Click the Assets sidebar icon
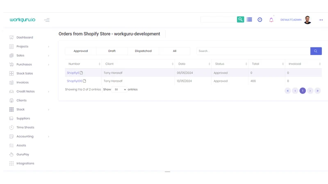The image size is (328, 184). point(11,146)
